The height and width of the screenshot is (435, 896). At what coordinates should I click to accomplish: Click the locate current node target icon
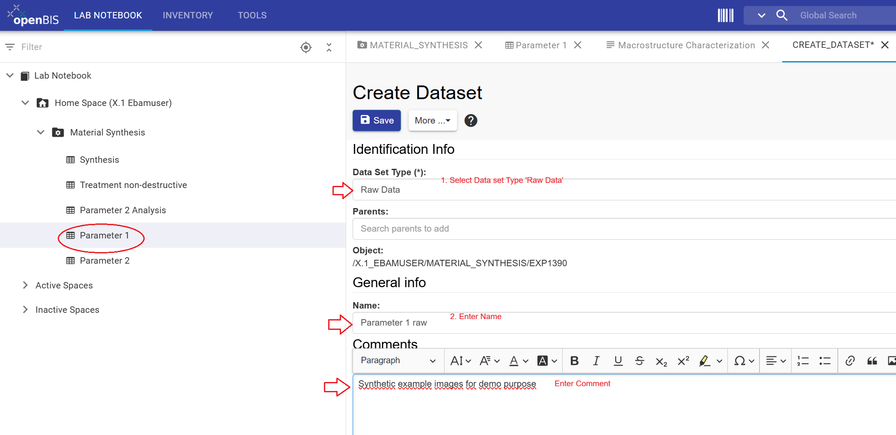306,47
